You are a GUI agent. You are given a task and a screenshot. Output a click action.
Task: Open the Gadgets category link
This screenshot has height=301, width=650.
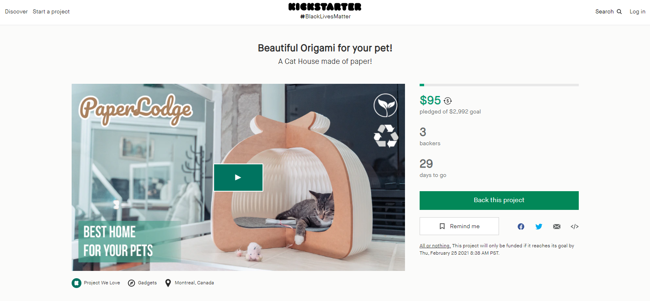click(147, 283)
